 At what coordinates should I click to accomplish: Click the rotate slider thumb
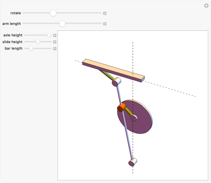(x=53, y=13)
